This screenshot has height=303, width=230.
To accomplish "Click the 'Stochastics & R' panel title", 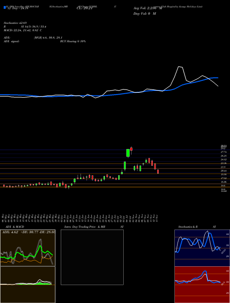I will pos(189,227).
